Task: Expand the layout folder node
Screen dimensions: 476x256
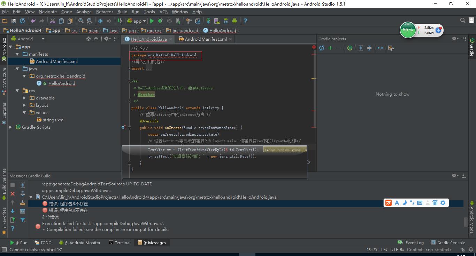Action: [x=24, y=105]
